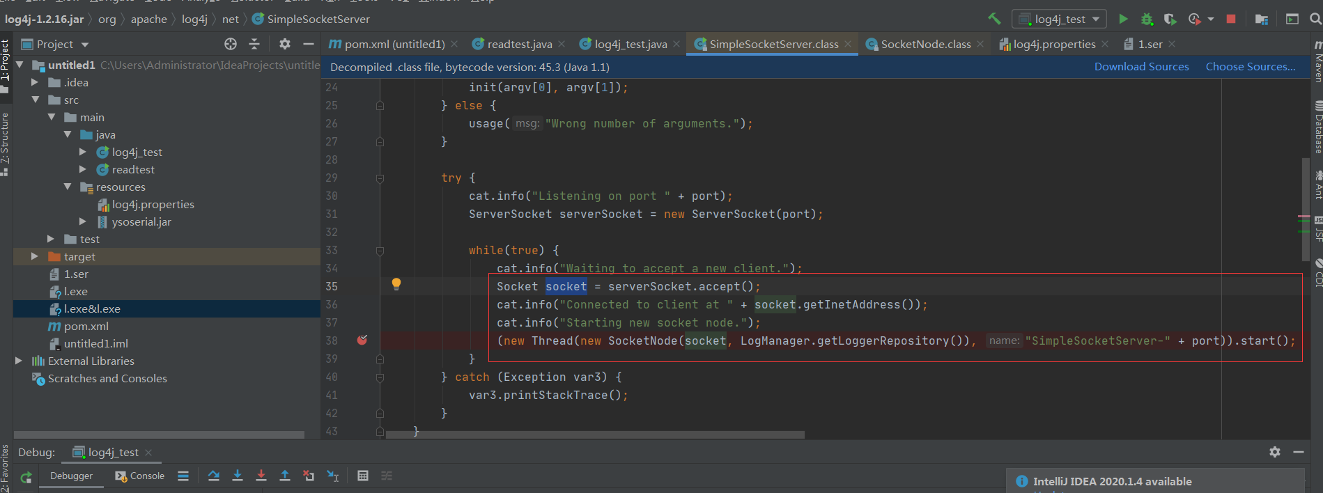Expand the .idea folder

[35, 82]
